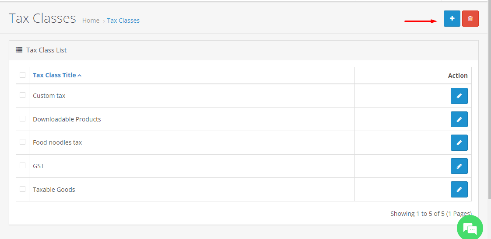
Task: Click the list icon beside Tax Class List
Action: [x=19, y=50]
